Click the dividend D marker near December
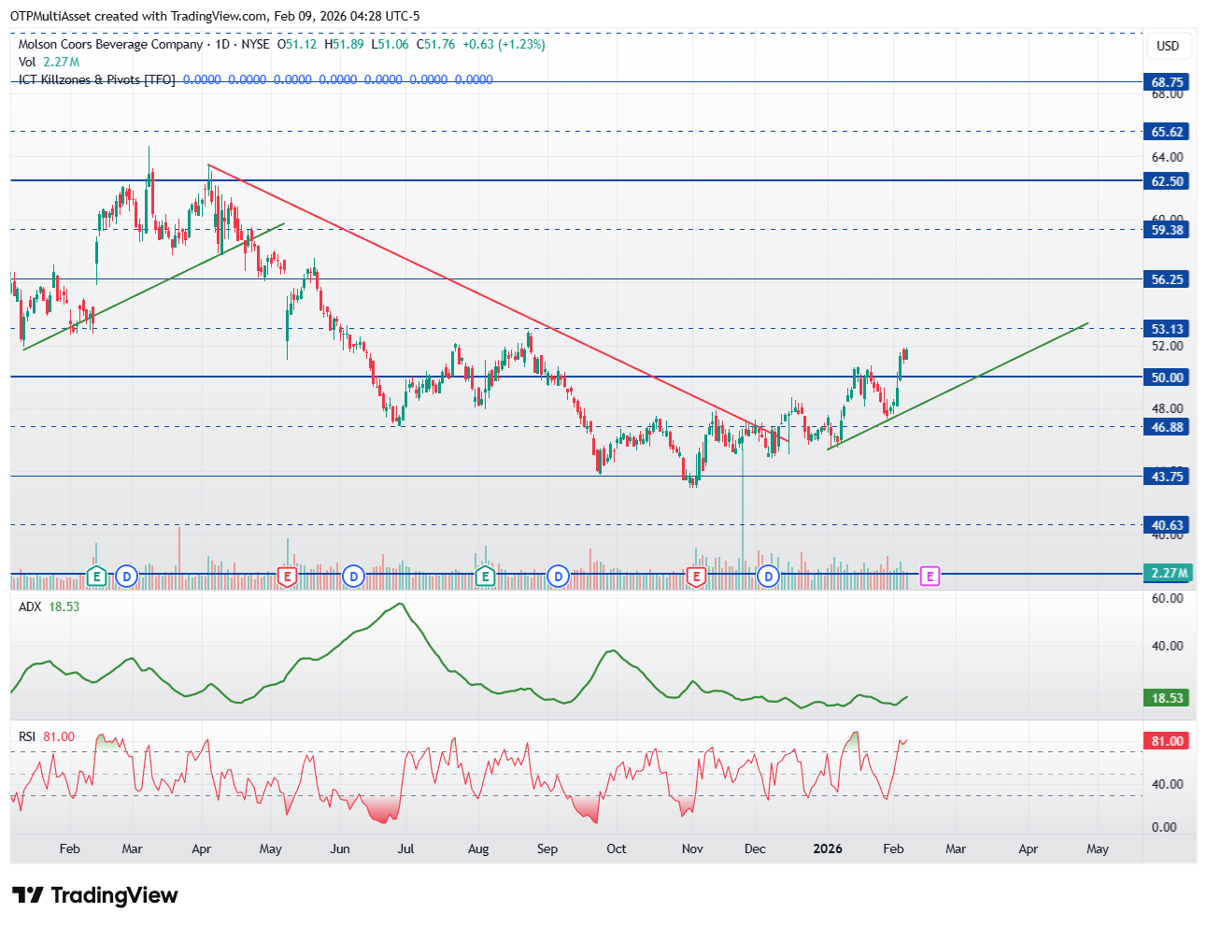This screenshot has height=927, width=1207. coord(769,577)
